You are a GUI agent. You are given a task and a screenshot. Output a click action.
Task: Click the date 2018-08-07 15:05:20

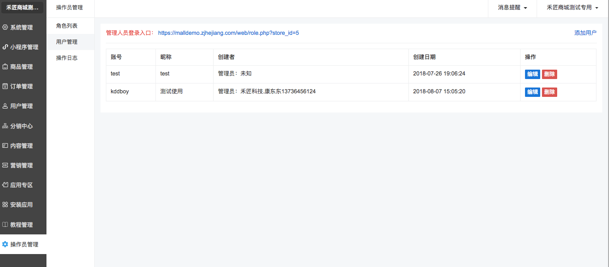(439, 92)
